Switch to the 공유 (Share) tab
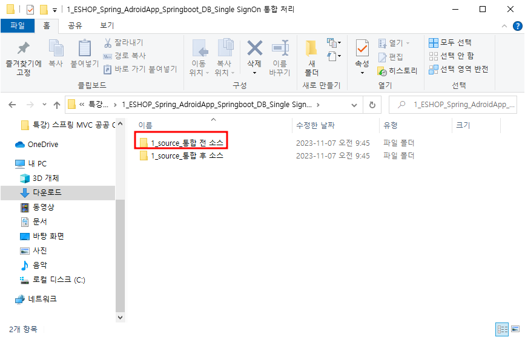The width and height of the screenshot is (525, 337). 75,26
